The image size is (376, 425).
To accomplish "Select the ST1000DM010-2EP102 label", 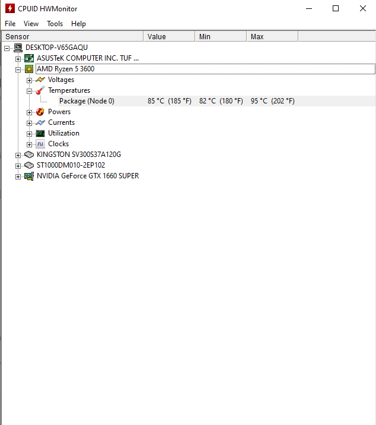I will 71,165.
